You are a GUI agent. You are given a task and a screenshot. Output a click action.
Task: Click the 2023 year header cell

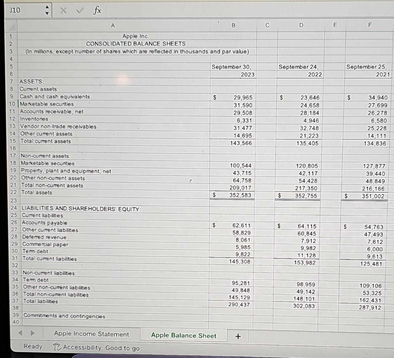[x=247, y=75]
